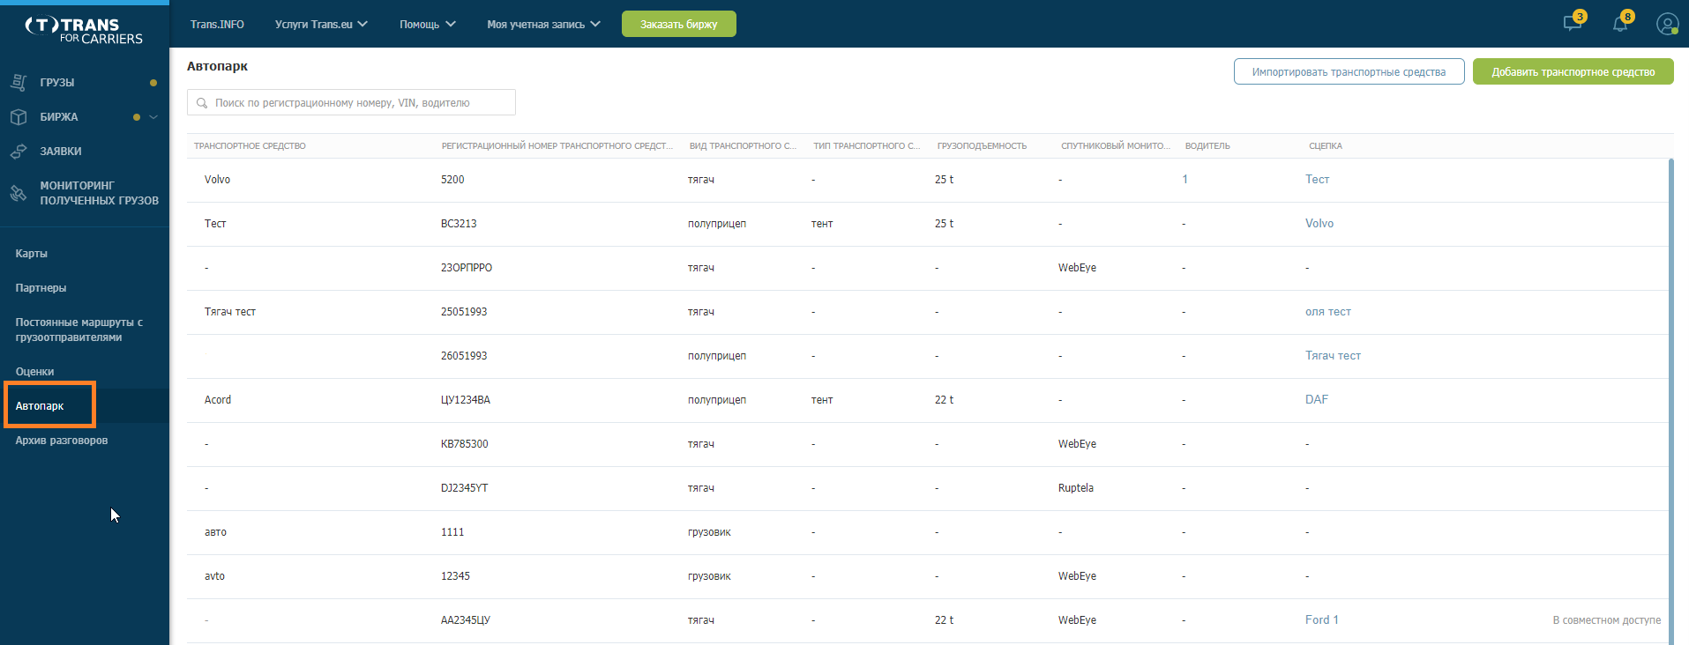Click registration number DJ2345YT
The image size is (1689, 645).
[464, 488]
